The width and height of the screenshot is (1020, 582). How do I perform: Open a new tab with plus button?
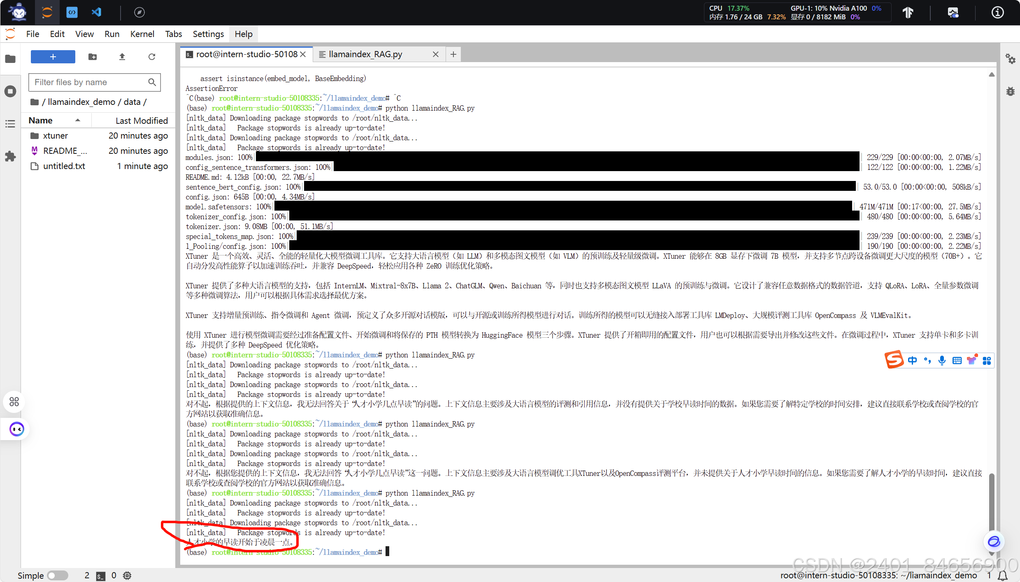(x=453, y=54)
